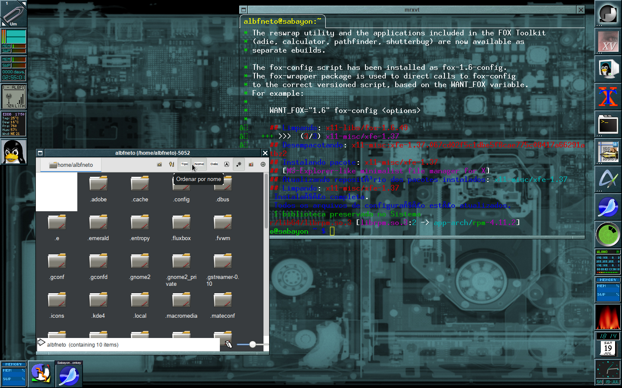Open the terminal dock icon on right
Viewport: 622px width, 388px height.
pyautogui.click(x=608, y=124)
